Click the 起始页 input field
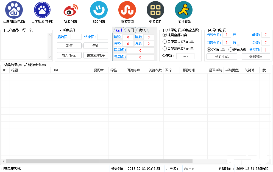This screenshot has height=172, width=273. tap(76, 37)
